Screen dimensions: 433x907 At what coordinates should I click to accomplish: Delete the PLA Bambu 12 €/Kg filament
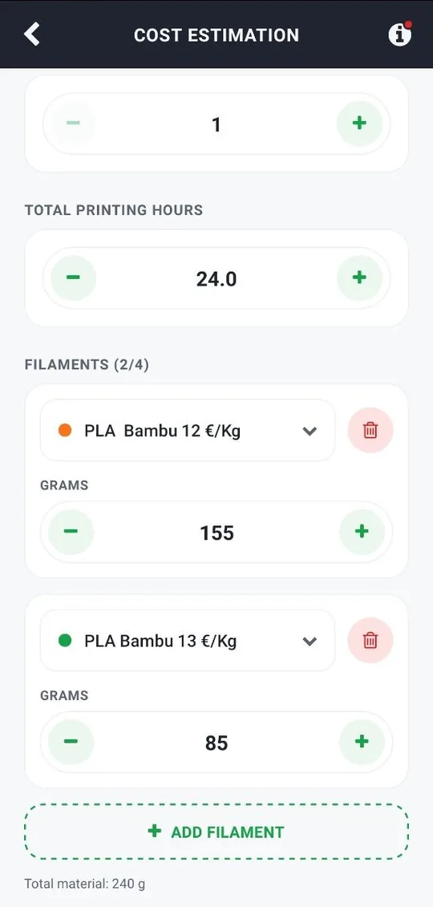(x=370, y=431)
